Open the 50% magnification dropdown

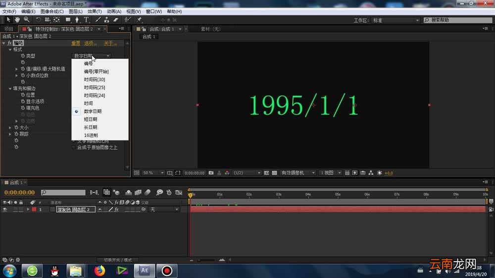point(153,173)
